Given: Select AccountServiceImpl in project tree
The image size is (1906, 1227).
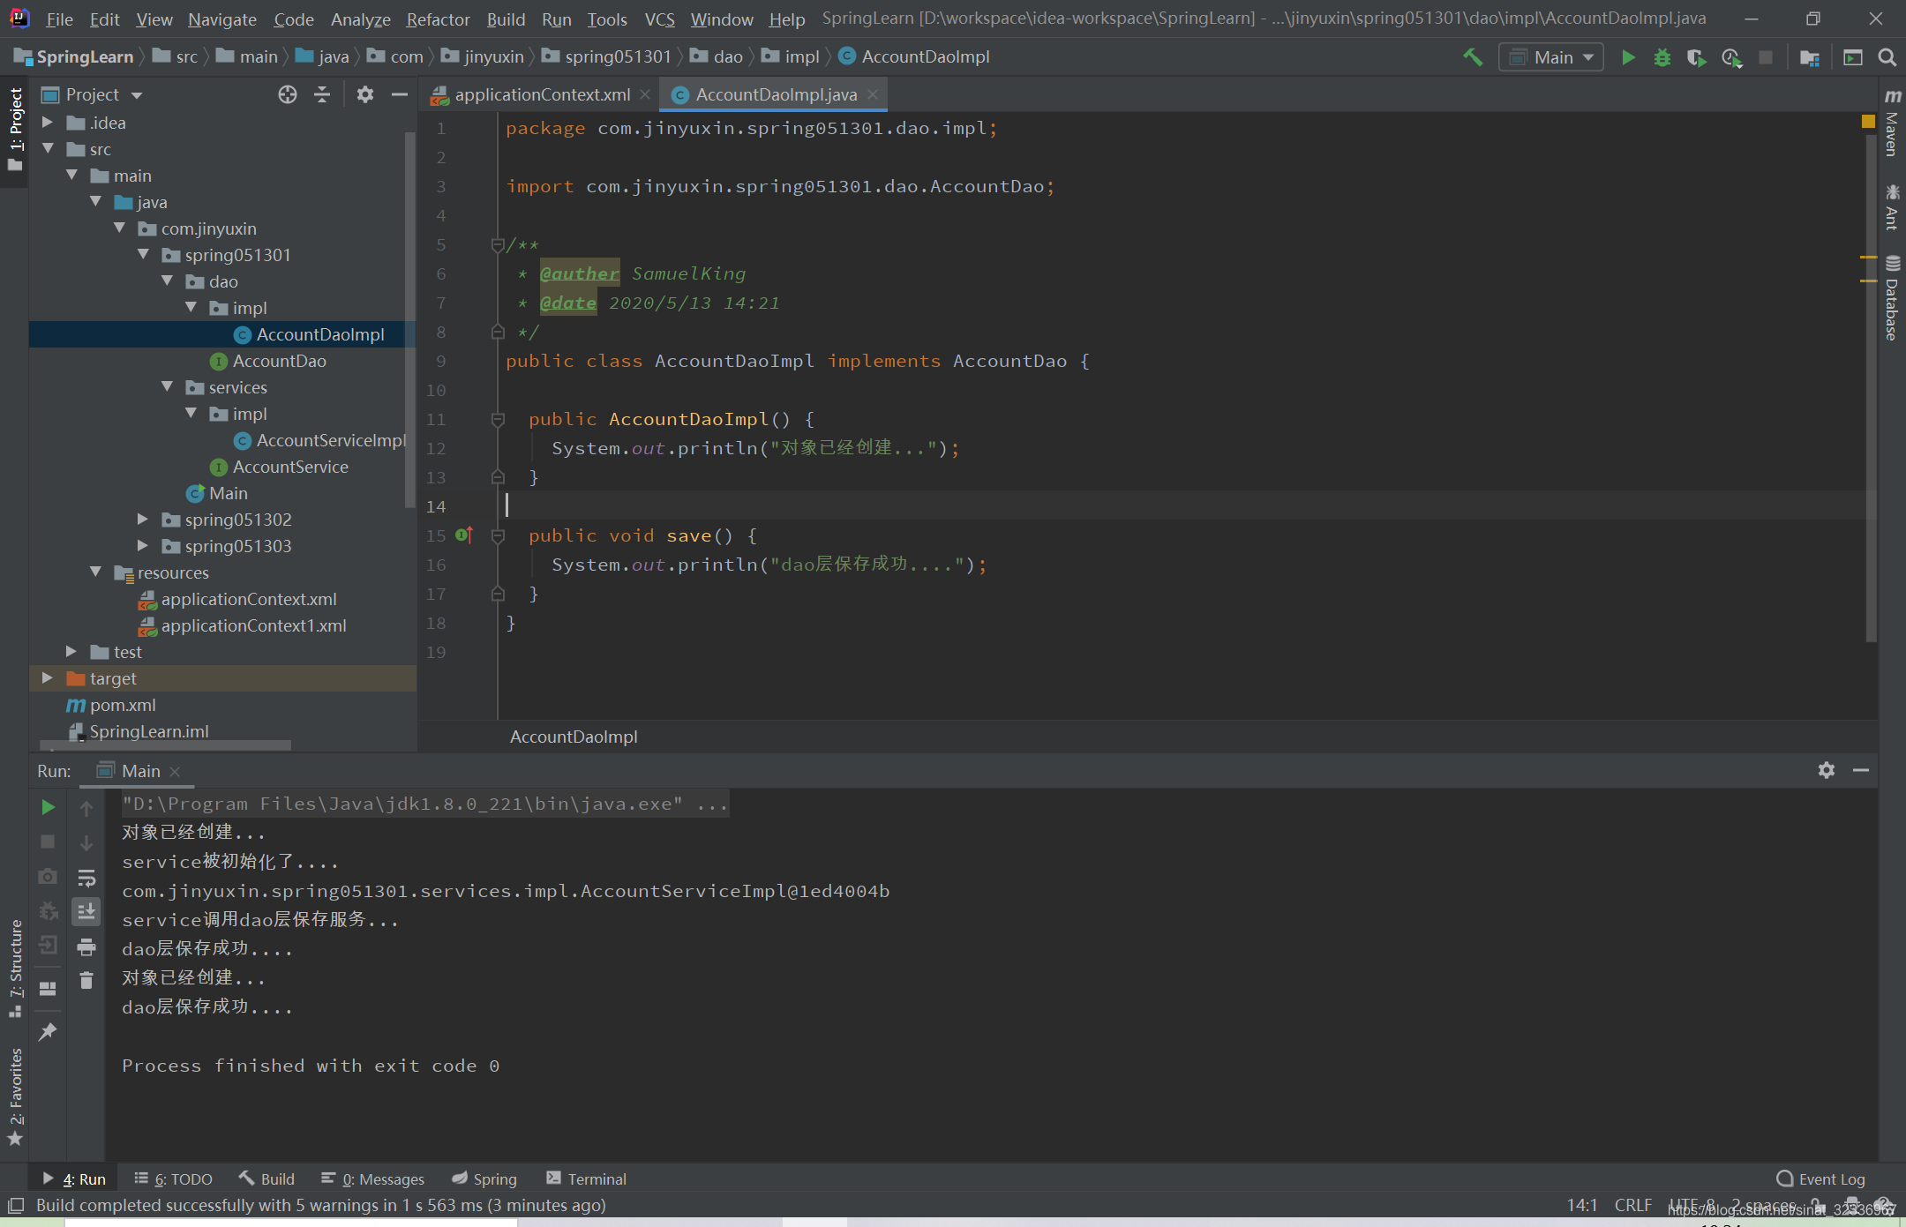Looking at the screenshot, I should coord(321,440).
